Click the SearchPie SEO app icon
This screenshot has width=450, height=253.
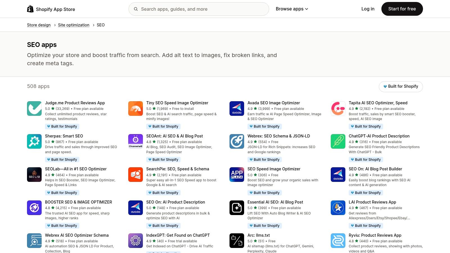(135, 174)
